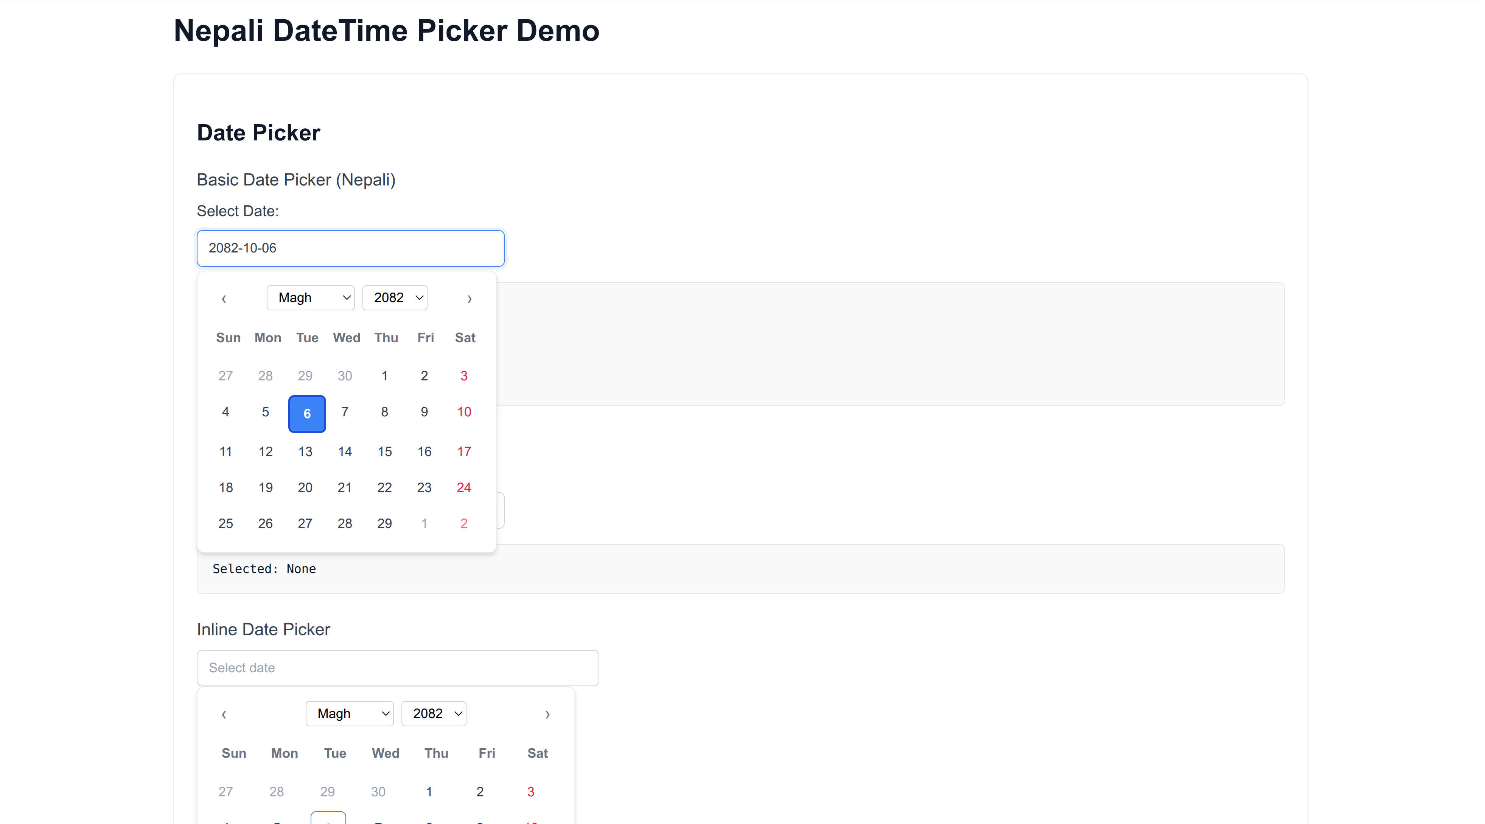Choose Saturday the 17th in popup calendar

[464, 452]
